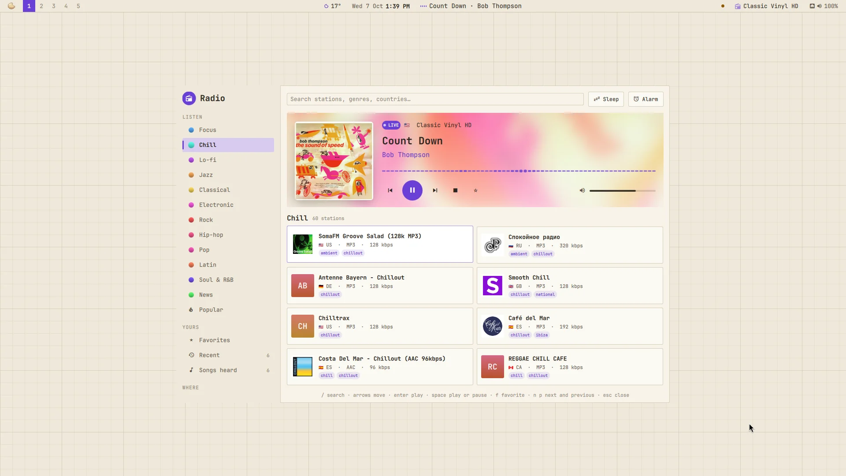
Task: Show the News stations
Action: click(x=228, y=295)
